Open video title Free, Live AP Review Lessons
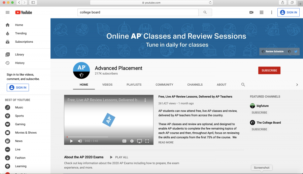 point(195,97)
